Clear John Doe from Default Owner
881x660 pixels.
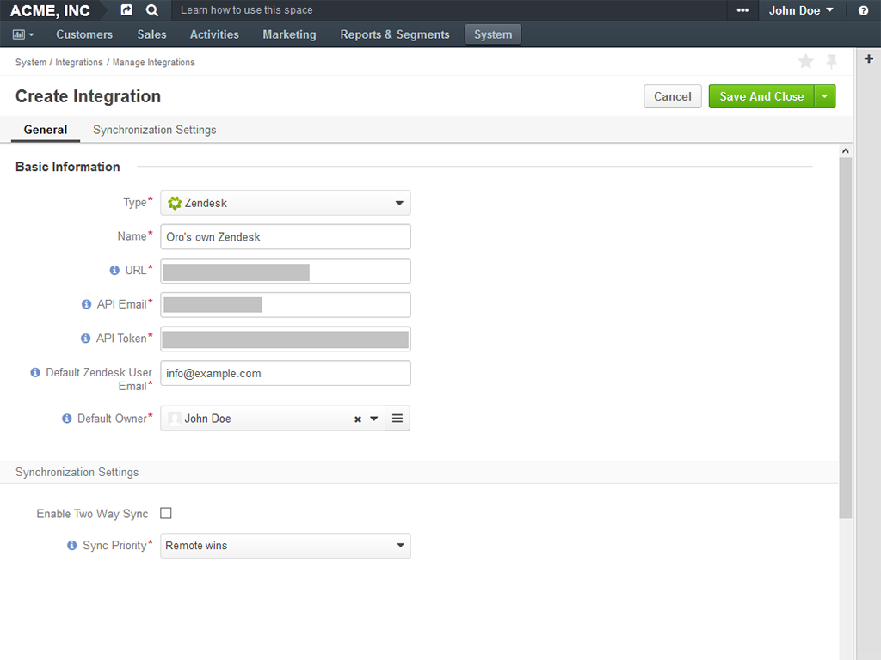tap(358, 419)
